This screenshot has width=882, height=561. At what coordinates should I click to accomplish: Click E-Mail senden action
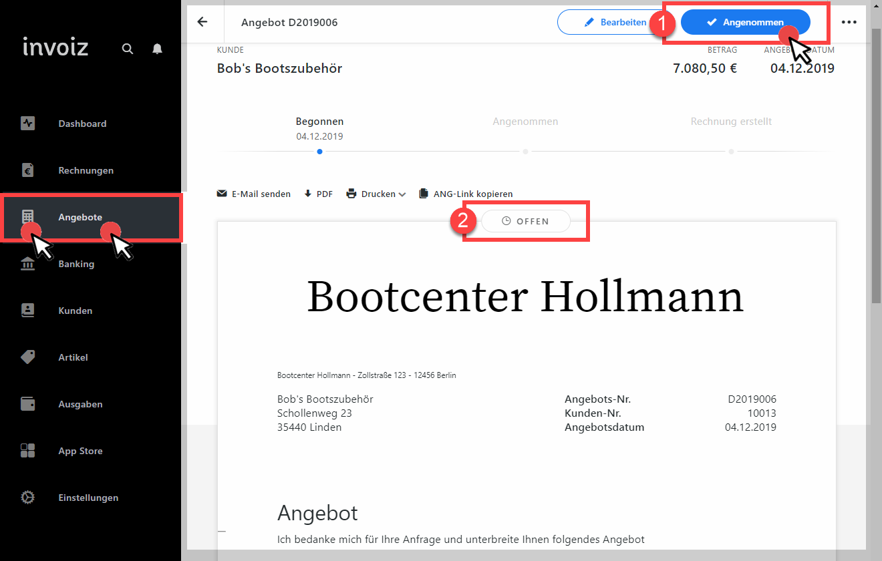[254, 194]
